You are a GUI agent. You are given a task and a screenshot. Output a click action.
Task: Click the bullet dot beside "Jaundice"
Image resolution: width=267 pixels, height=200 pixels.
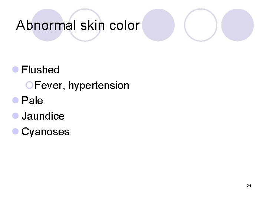15,116
